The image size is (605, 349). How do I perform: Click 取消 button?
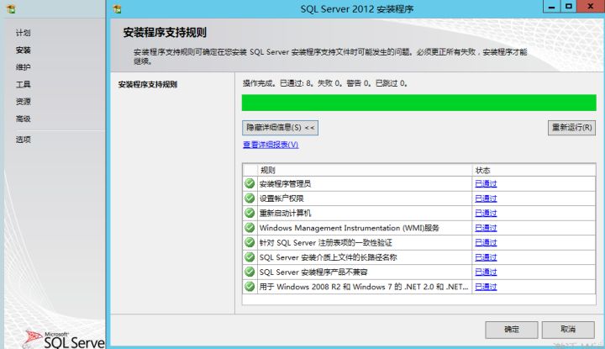click(x=568, y=330)
